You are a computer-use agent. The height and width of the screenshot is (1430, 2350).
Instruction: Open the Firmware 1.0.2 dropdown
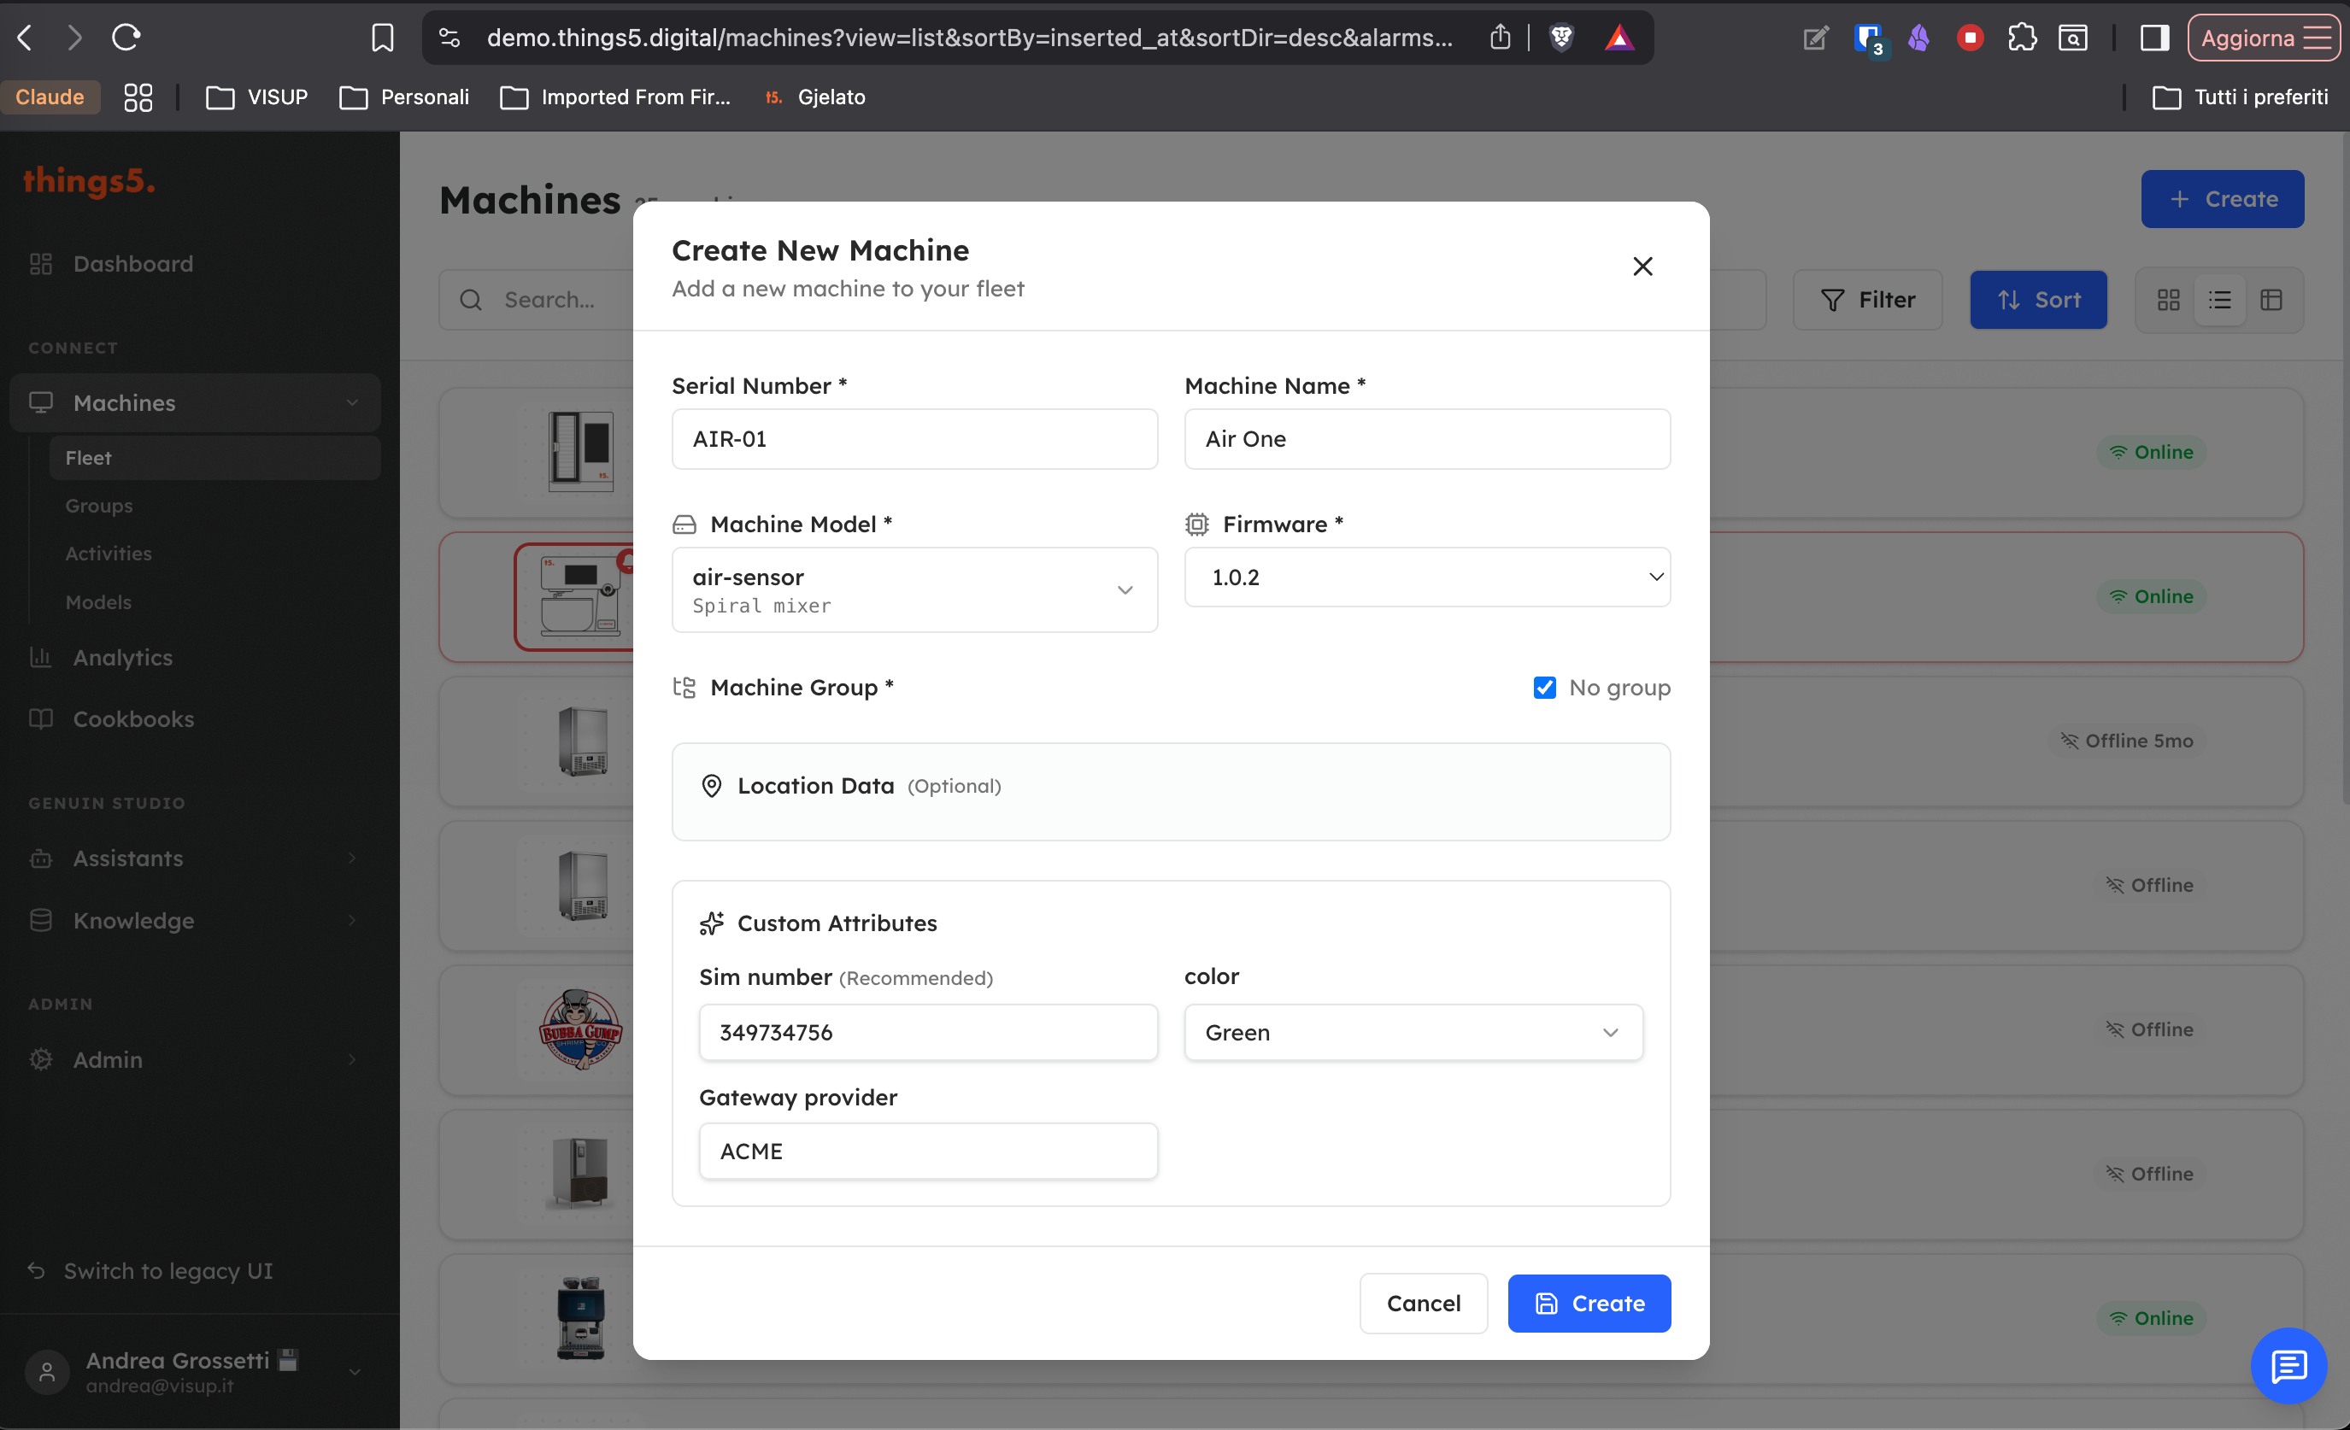(x=1427, y=577)
